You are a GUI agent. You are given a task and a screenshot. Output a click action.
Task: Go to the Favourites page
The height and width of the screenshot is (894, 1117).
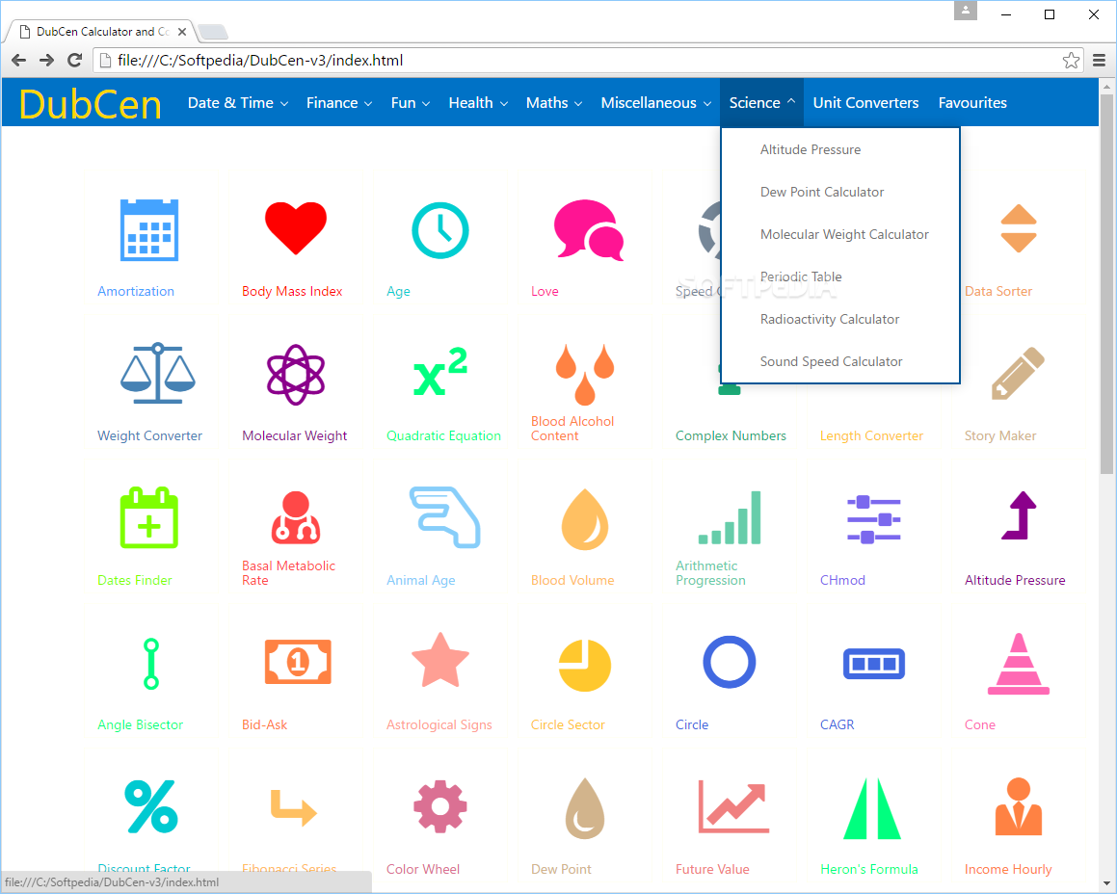972,102
